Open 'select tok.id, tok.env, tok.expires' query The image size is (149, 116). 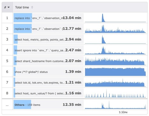[48, 82]
